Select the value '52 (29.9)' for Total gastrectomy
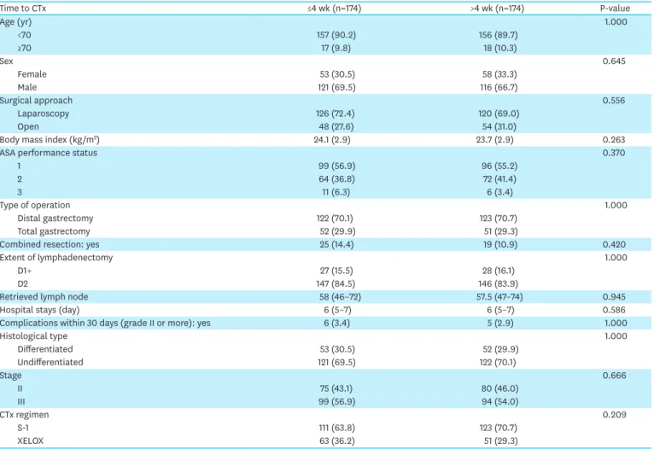Image resolution: width=660 pixels, height=449 pixels. 337,231
